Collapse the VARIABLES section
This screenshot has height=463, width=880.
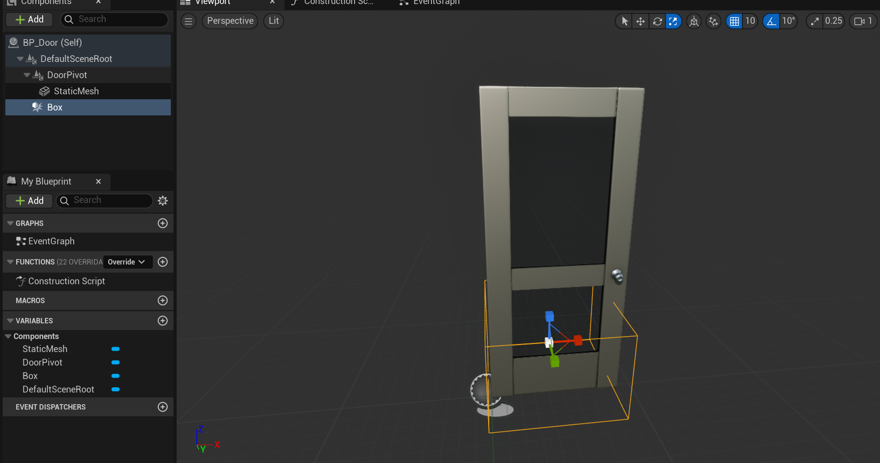point(10,321)
